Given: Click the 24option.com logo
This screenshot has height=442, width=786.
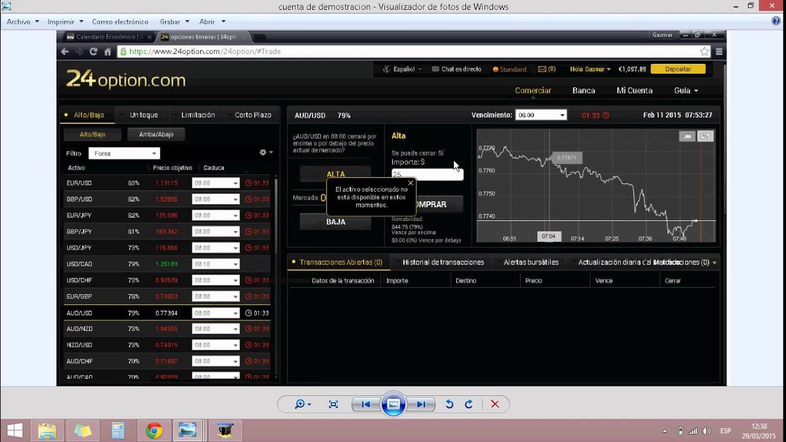Looking at the screenshot, I should tap(126, 79).
